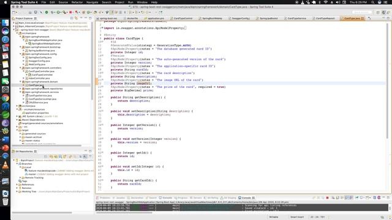Click the Quick Access search field
The image size is (392, 220).
[362, 12]
